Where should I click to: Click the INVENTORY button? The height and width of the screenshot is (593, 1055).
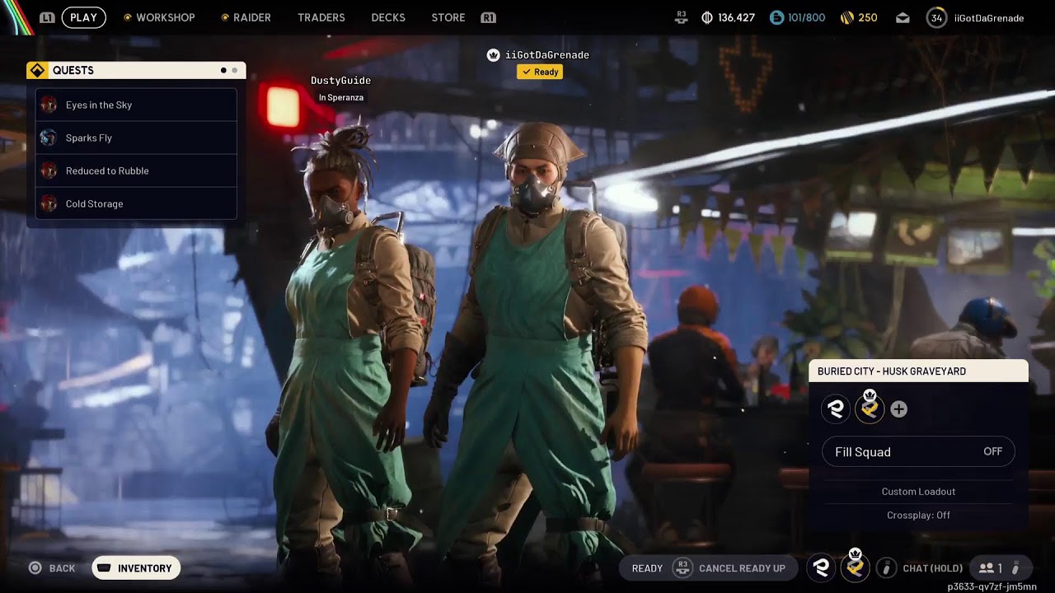coord(136,567)
